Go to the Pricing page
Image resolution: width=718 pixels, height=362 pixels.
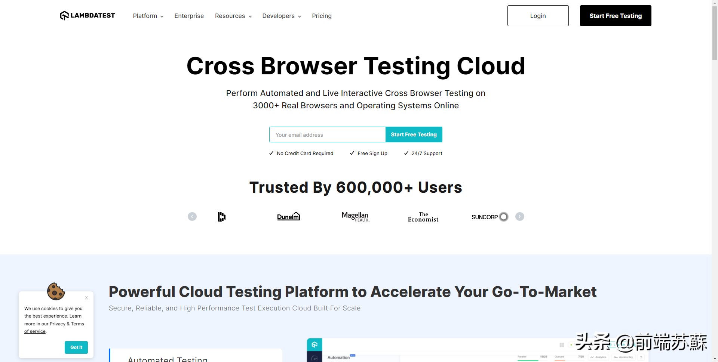[x=322, y=16]
